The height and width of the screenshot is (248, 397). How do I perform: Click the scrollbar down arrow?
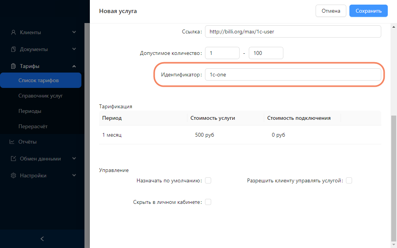click(x=394, y=245)
